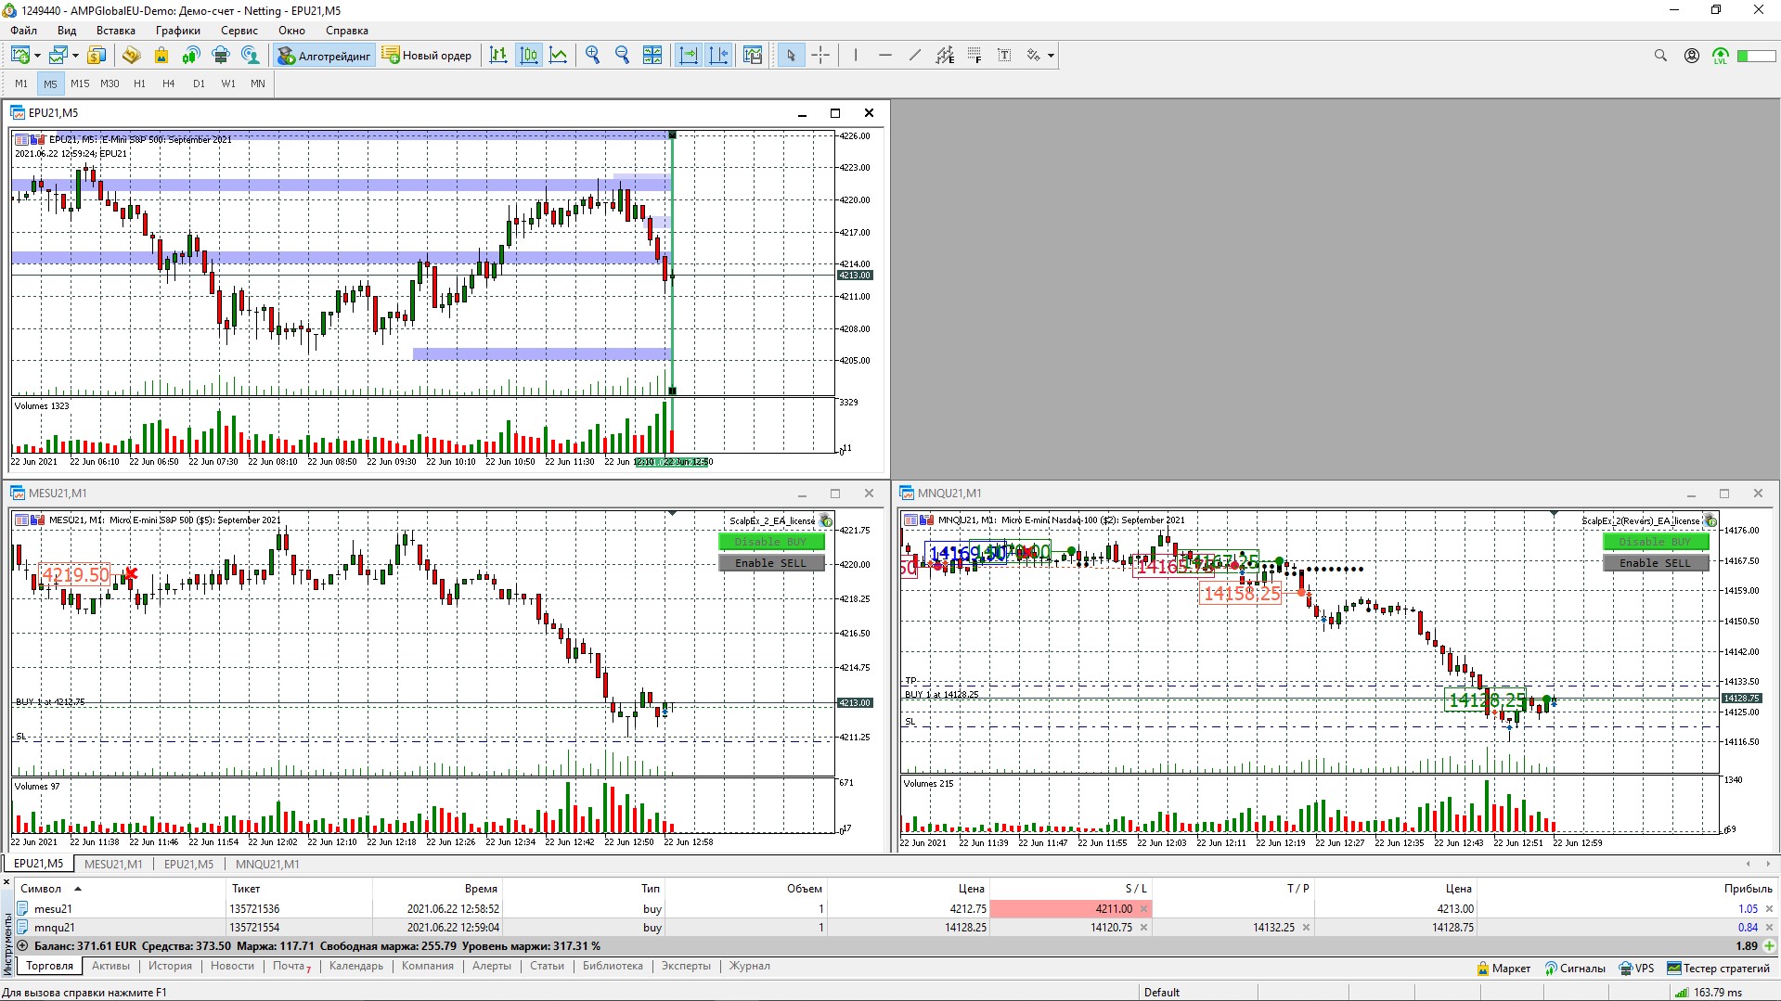Switch to the MESU21,M1 chart tab
The width and height of the screenshot is (1781, 1001).
[x=113, y=864]
